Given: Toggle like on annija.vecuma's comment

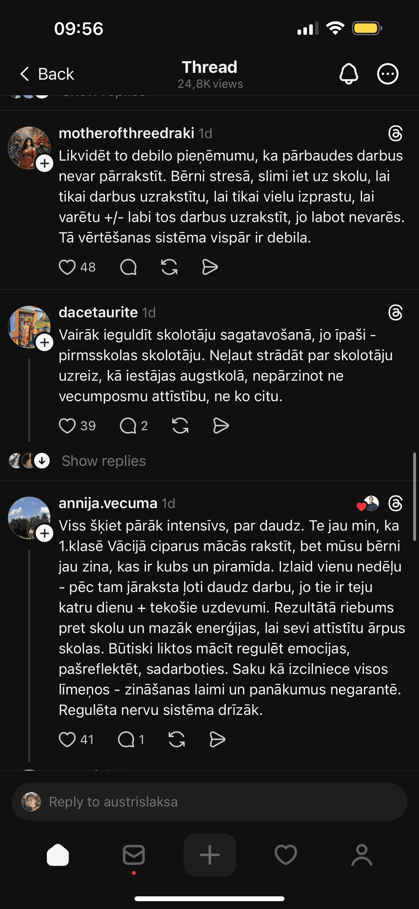Looking at the screenshot, I should click(x=67, y=739).
